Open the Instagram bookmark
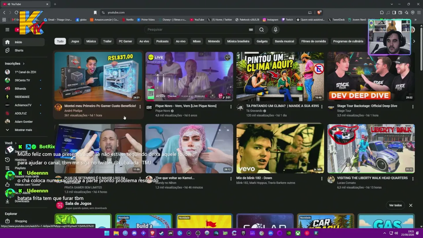 click(x=270, y=20)
